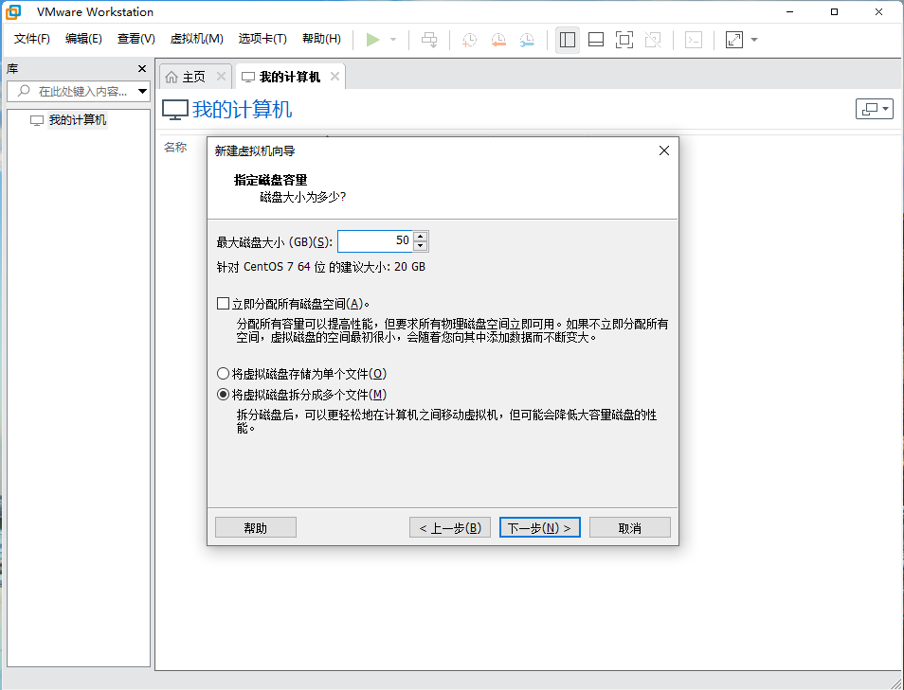This screenshot has width=904, height=690.
Task: Click the green Power On play icon
Action: (x=373, y=40)
